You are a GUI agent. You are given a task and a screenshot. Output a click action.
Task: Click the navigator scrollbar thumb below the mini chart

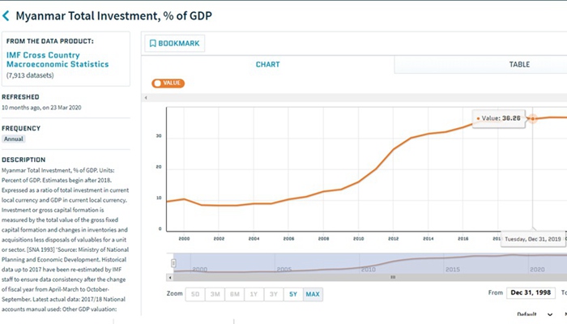(x=393, y=277)
